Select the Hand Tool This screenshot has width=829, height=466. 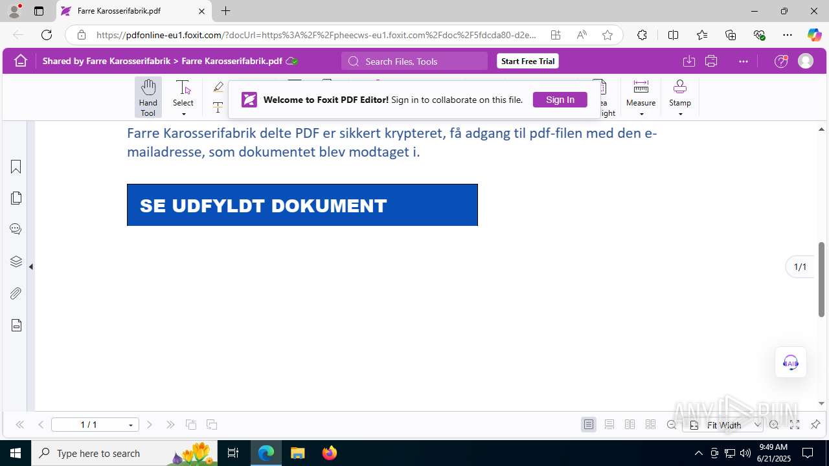(148, 97)
